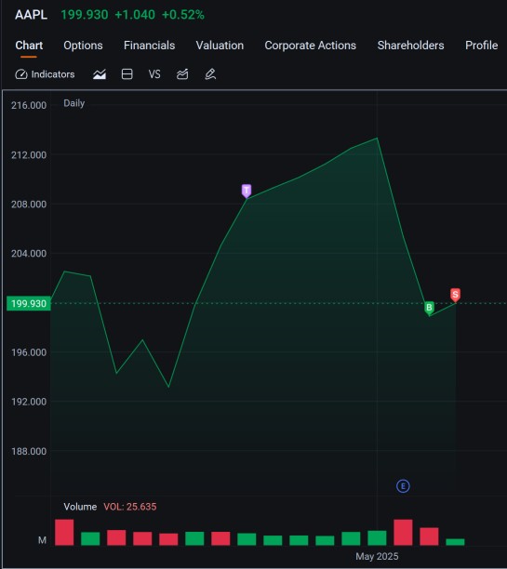This screenshot has height=569, width=507.
Task: Click the blue E earnings marker
Action: coord(403,486)
